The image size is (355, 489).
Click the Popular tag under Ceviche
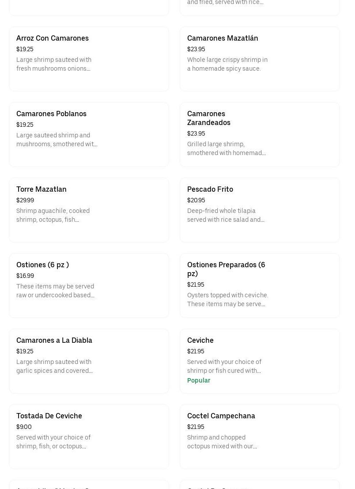coord(199,380)
